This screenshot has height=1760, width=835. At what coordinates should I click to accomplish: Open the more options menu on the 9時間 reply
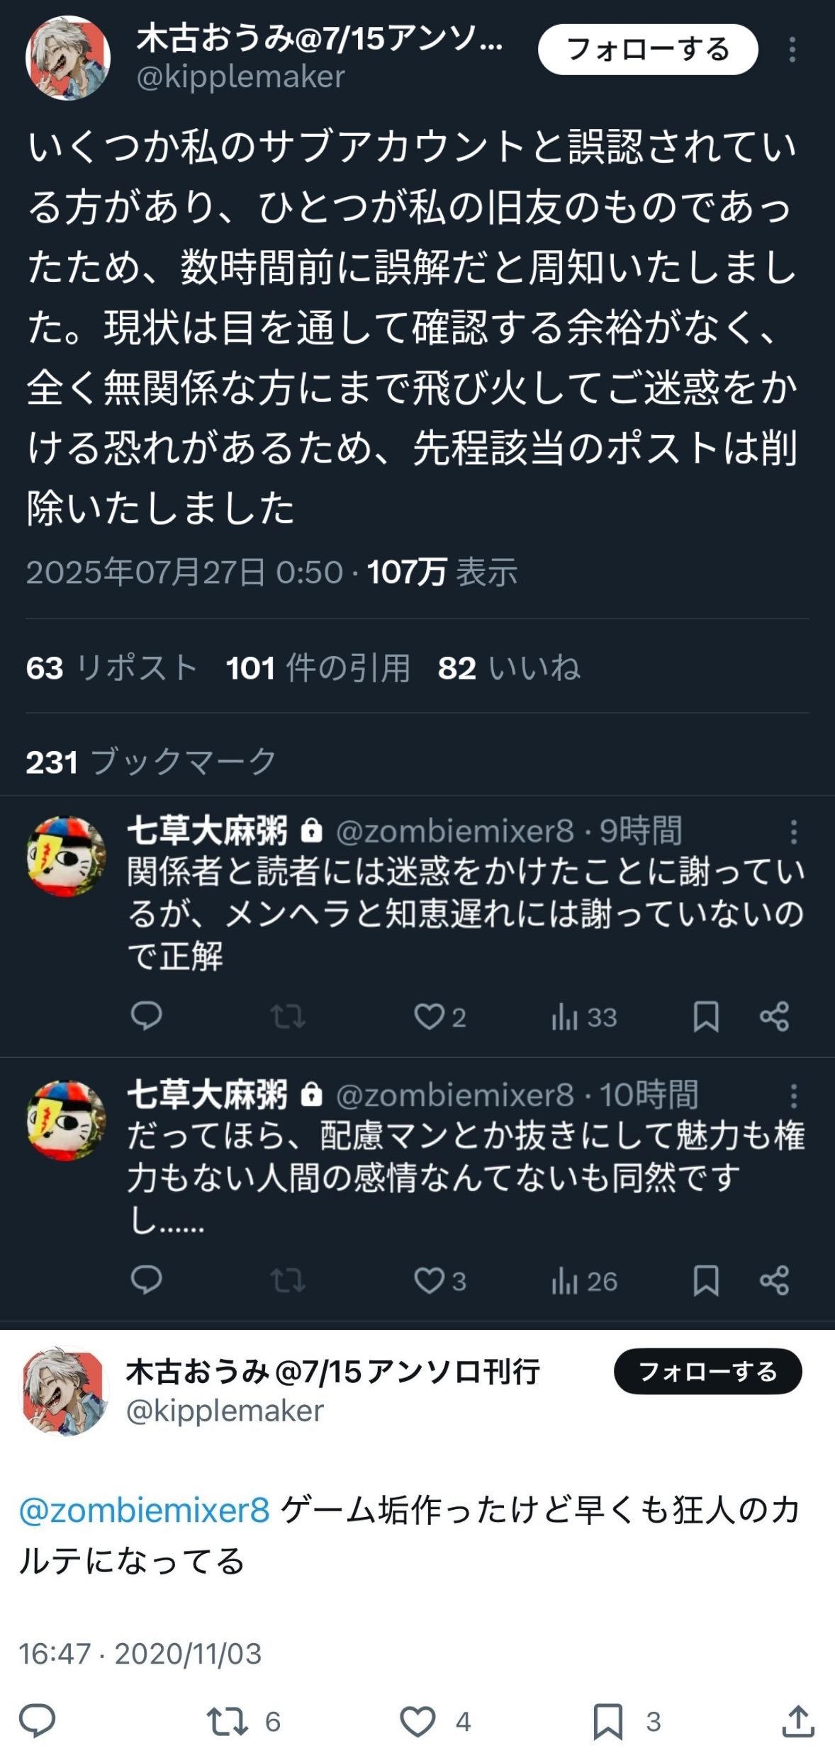click(x=793, y=831)
